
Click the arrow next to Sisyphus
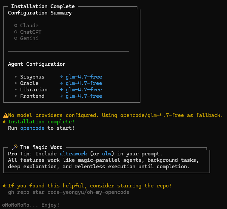[61, 77]
